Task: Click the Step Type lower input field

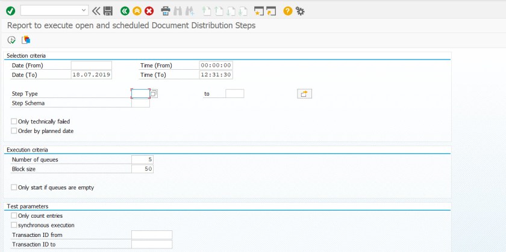Action: (140, 94)
